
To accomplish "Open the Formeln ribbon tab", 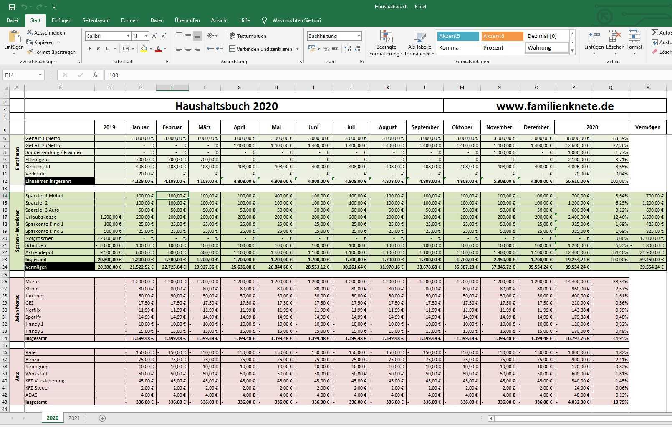I will click(130, 20).
